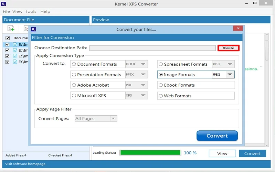
Task: Click the Choose Destination Path text field
Action: coord(152,48)
